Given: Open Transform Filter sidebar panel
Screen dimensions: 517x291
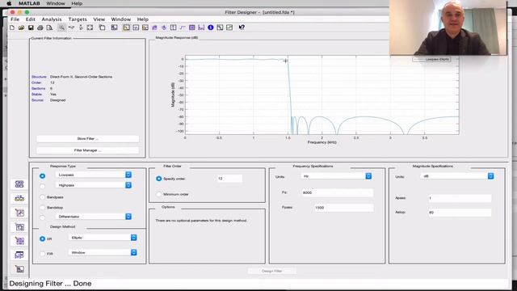Looking at the screenshot, I should pyautogui.click(x=19, y=198).
